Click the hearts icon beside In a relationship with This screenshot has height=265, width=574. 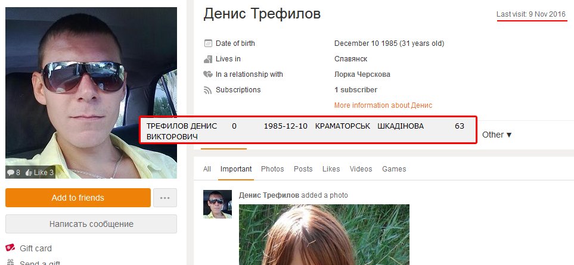point(208,74)
